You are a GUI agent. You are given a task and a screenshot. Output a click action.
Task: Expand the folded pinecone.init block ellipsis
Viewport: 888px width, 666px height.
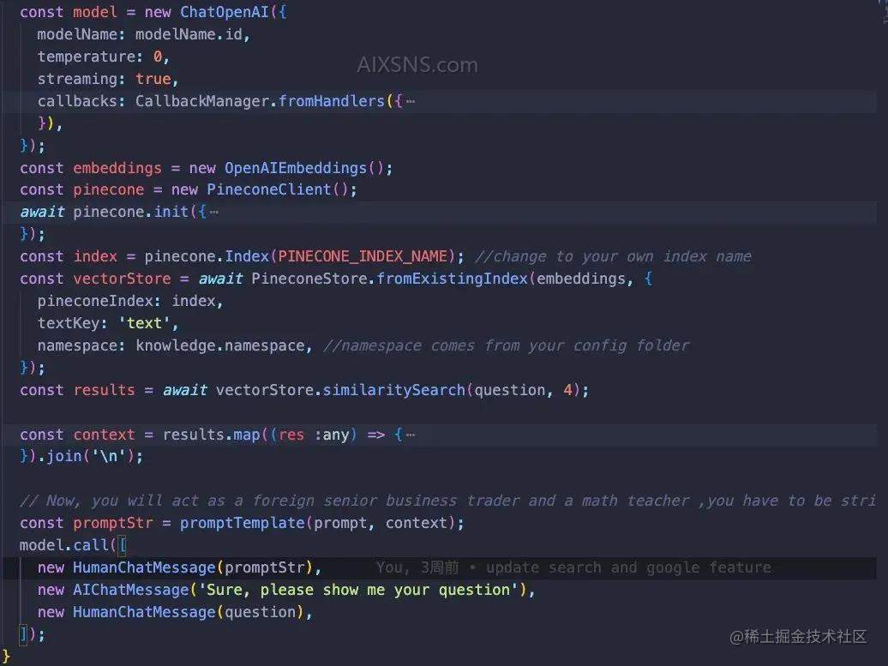(214, 213)
